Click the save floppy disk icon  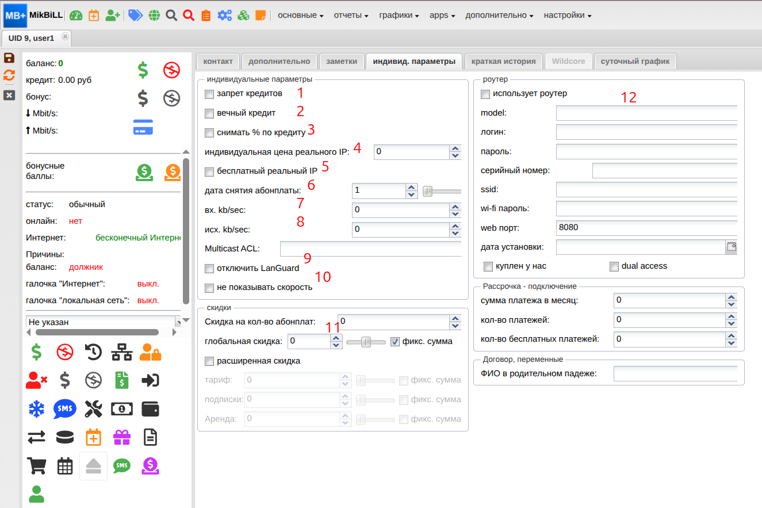9,58
